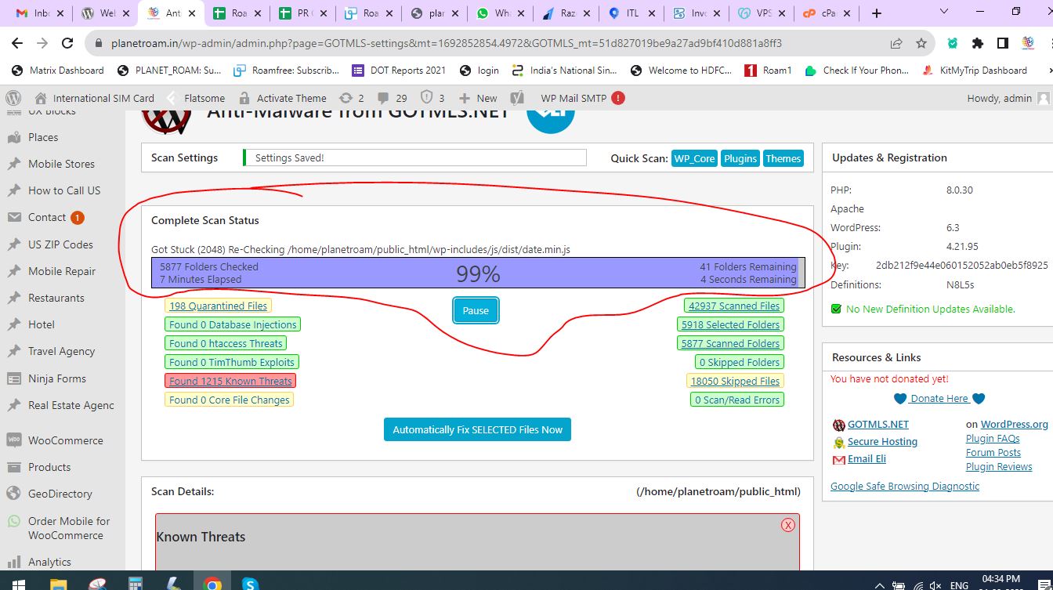Open the Matrix Dashboard bookmark
The width and height of the screenshot is (1053, 590).
click(x=58, y=71)
